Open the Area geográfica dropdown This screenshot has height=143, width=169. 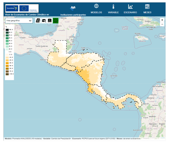(19, 21)
